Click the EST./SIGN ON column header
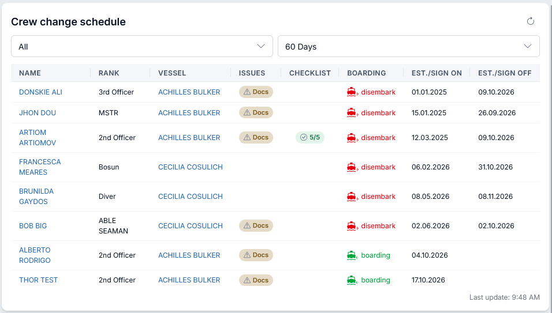 coord(437,73)
